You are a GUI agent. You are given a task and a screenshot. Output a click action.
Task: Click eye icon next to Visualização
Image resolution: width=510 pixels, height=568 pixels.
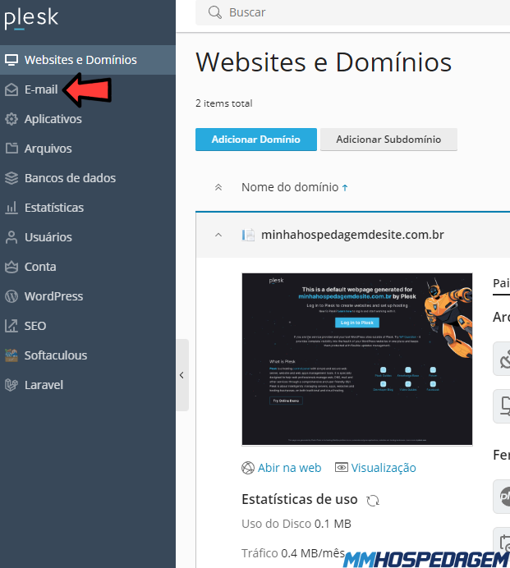click(341, 467)
